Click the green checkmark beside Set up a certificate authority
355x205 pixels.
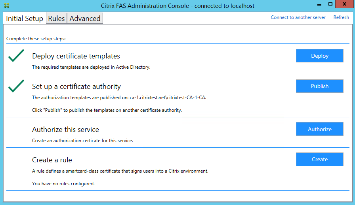[x=16, y=86]
